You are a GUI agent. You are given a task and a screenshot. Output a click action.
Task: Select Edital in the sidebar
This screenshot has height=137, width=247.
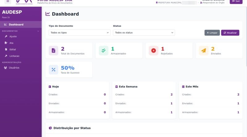(x=12, y=49)
